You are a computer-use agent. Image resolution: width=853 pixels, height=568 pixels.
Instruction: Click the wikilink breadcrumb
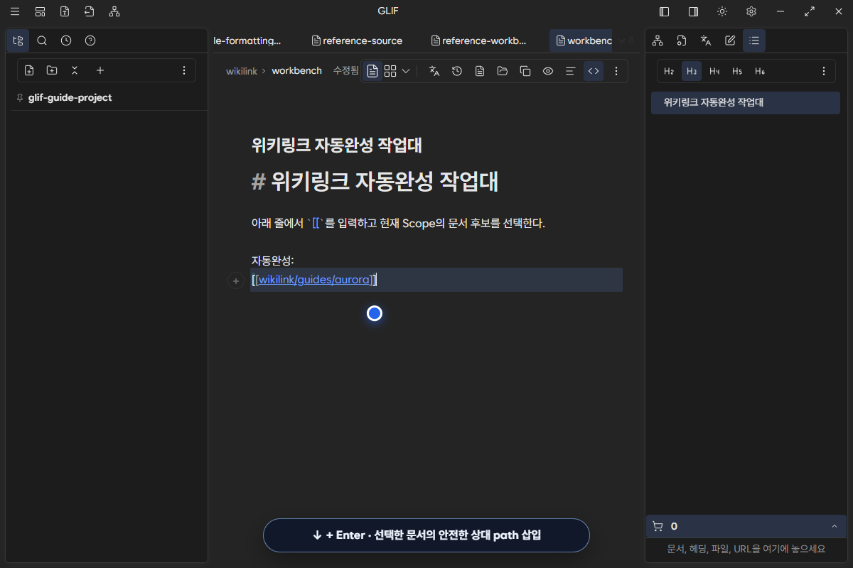[x=242, y=71]
